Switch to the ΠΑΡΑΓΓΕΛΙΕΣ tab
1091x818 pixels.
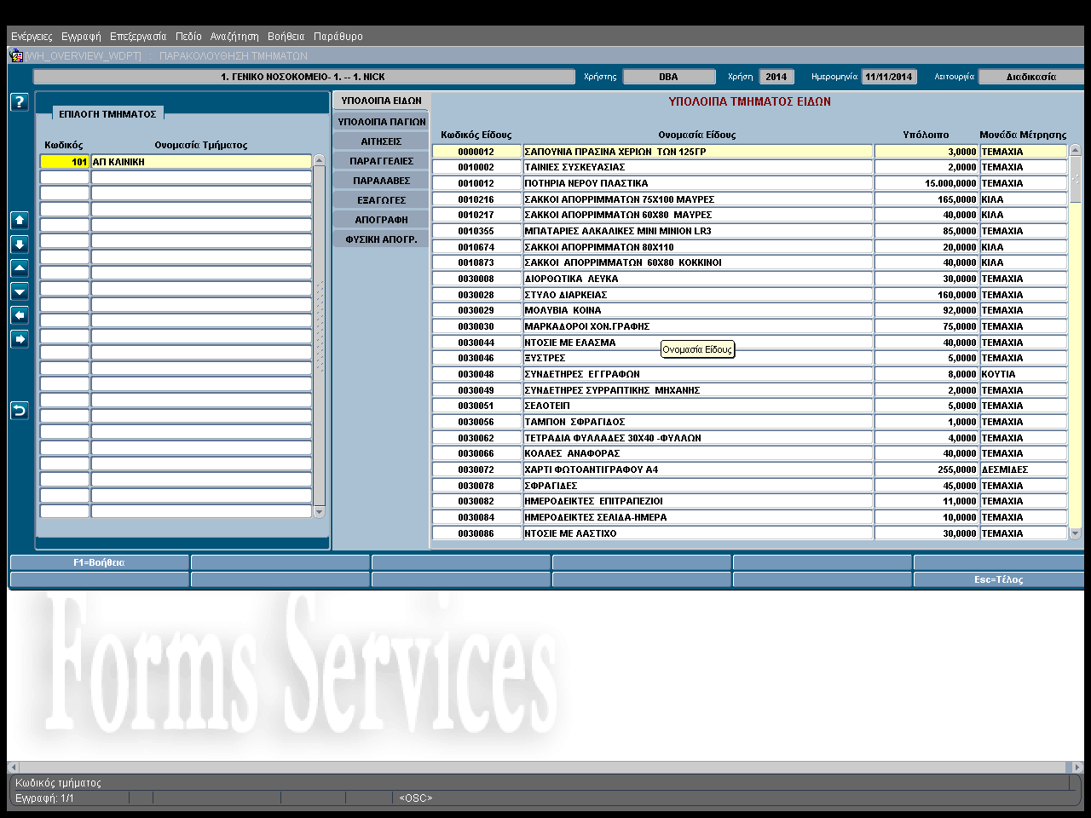(x=381, y=161)
